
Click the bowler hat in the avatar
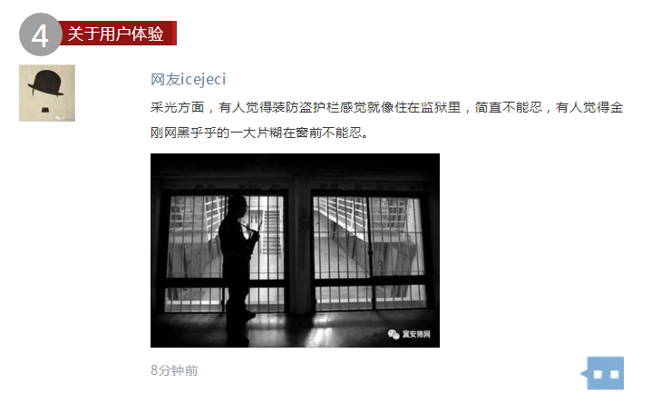[x=45, y=84]
